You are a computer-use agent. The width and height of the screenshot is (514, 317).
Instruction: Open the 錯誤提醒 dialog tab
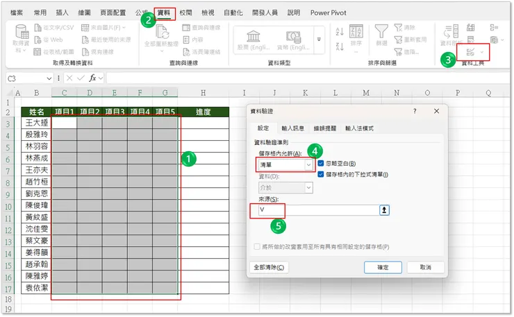(325, 128)
